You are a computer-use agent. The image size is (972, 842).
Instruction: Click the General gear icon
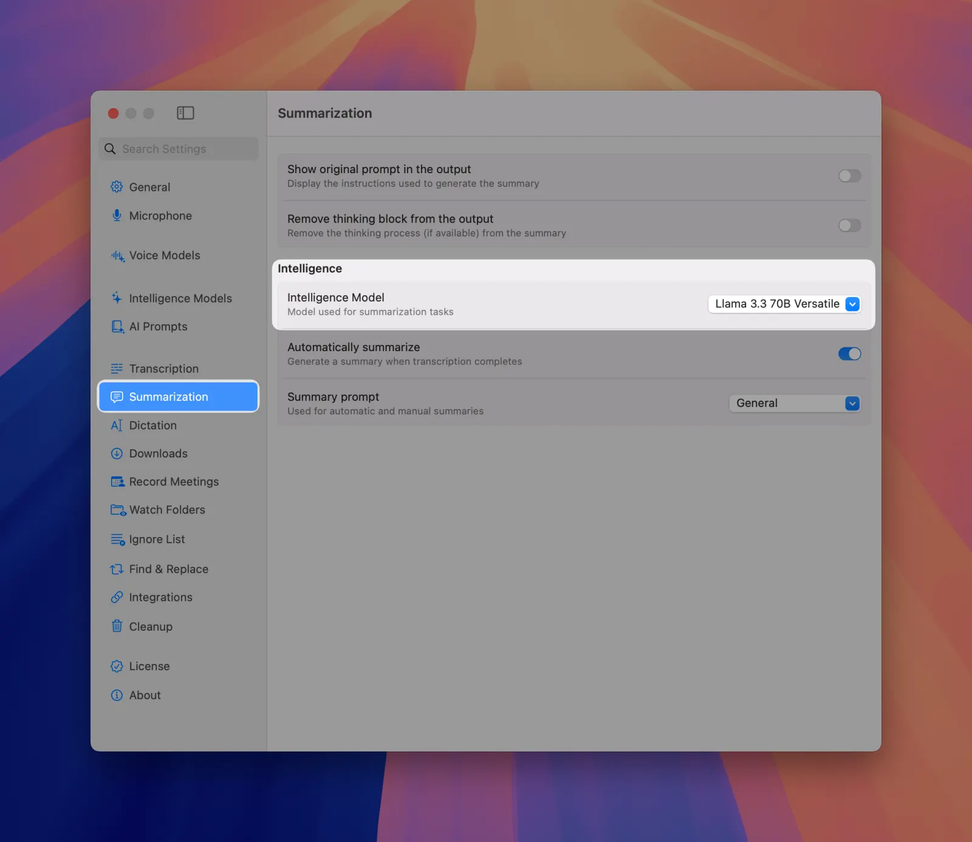click(x=117, y=187)
